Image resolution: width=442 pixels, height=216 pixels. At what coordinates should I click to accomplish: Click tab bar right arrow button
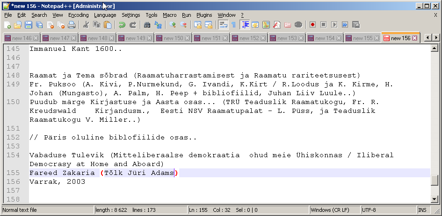tap(436, 38)
